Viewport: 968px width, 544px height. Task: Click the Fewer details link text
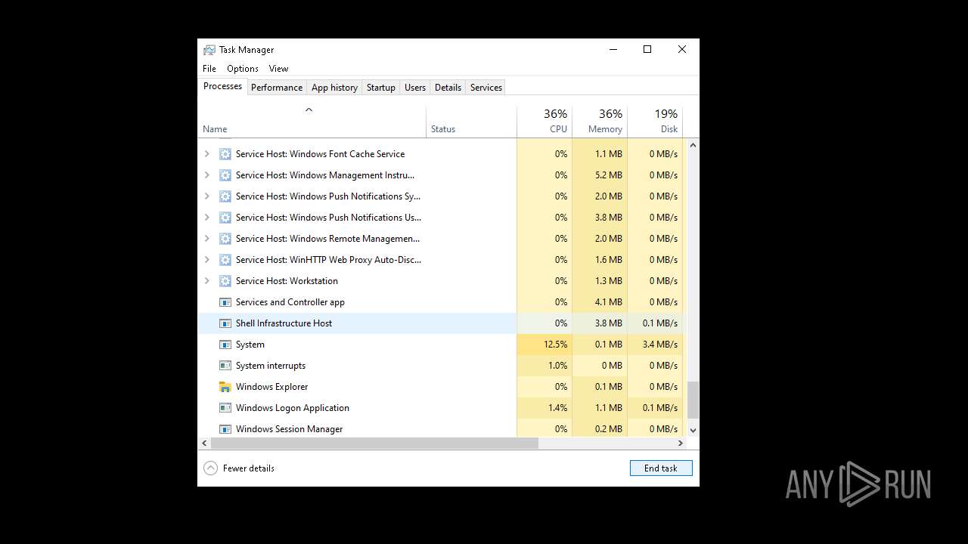249,468
